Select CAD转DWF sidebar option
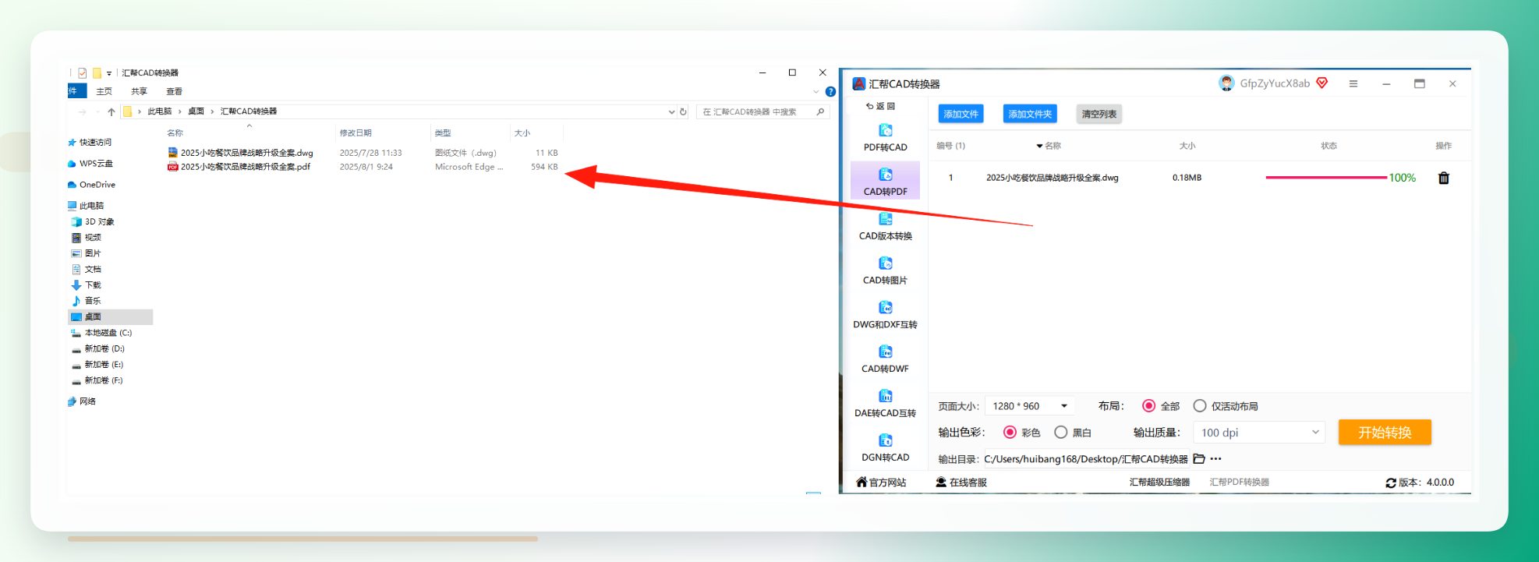Viewport: 1539px width, 562px height. pyautogui.click(x=885, y=359)
